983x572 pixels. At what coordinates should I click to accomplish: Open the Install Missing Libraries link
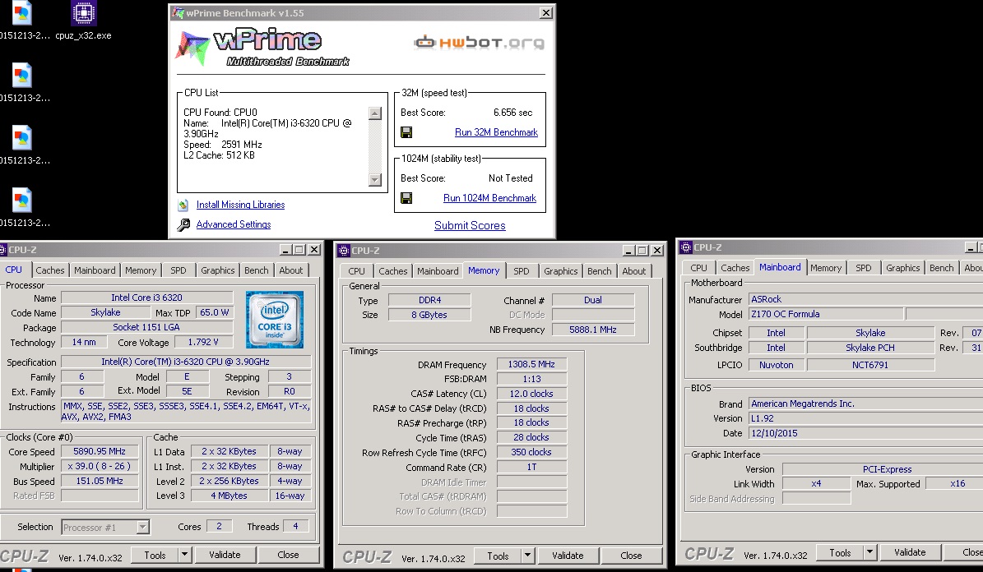[x=240, y=205]
